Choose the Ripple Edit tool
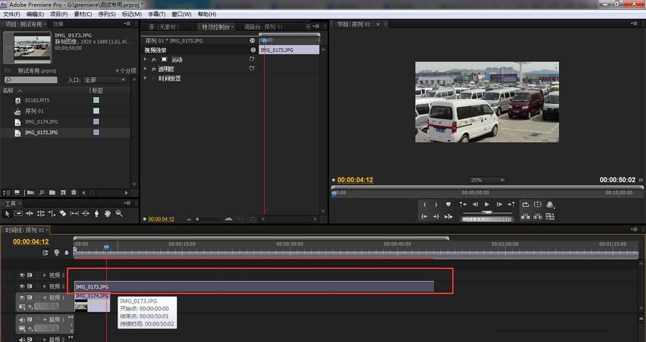Screen dimensions: 646x342 click(x=30, y=213)
